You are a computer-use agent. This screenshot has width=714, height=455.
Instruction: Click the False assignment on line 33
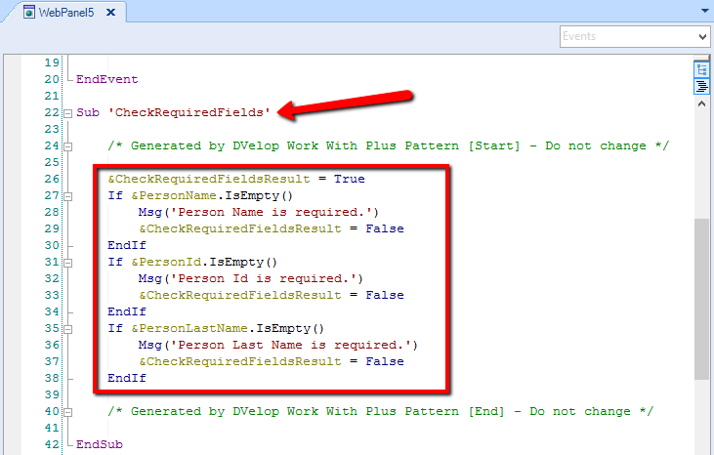pyautogui.click(x=272, y=295)
